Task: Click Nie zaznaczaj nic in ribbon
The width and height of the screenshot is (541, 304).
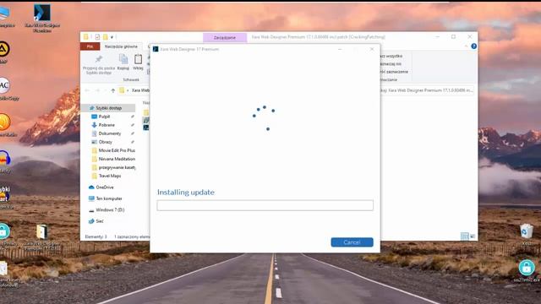Action: coord(391,64)
